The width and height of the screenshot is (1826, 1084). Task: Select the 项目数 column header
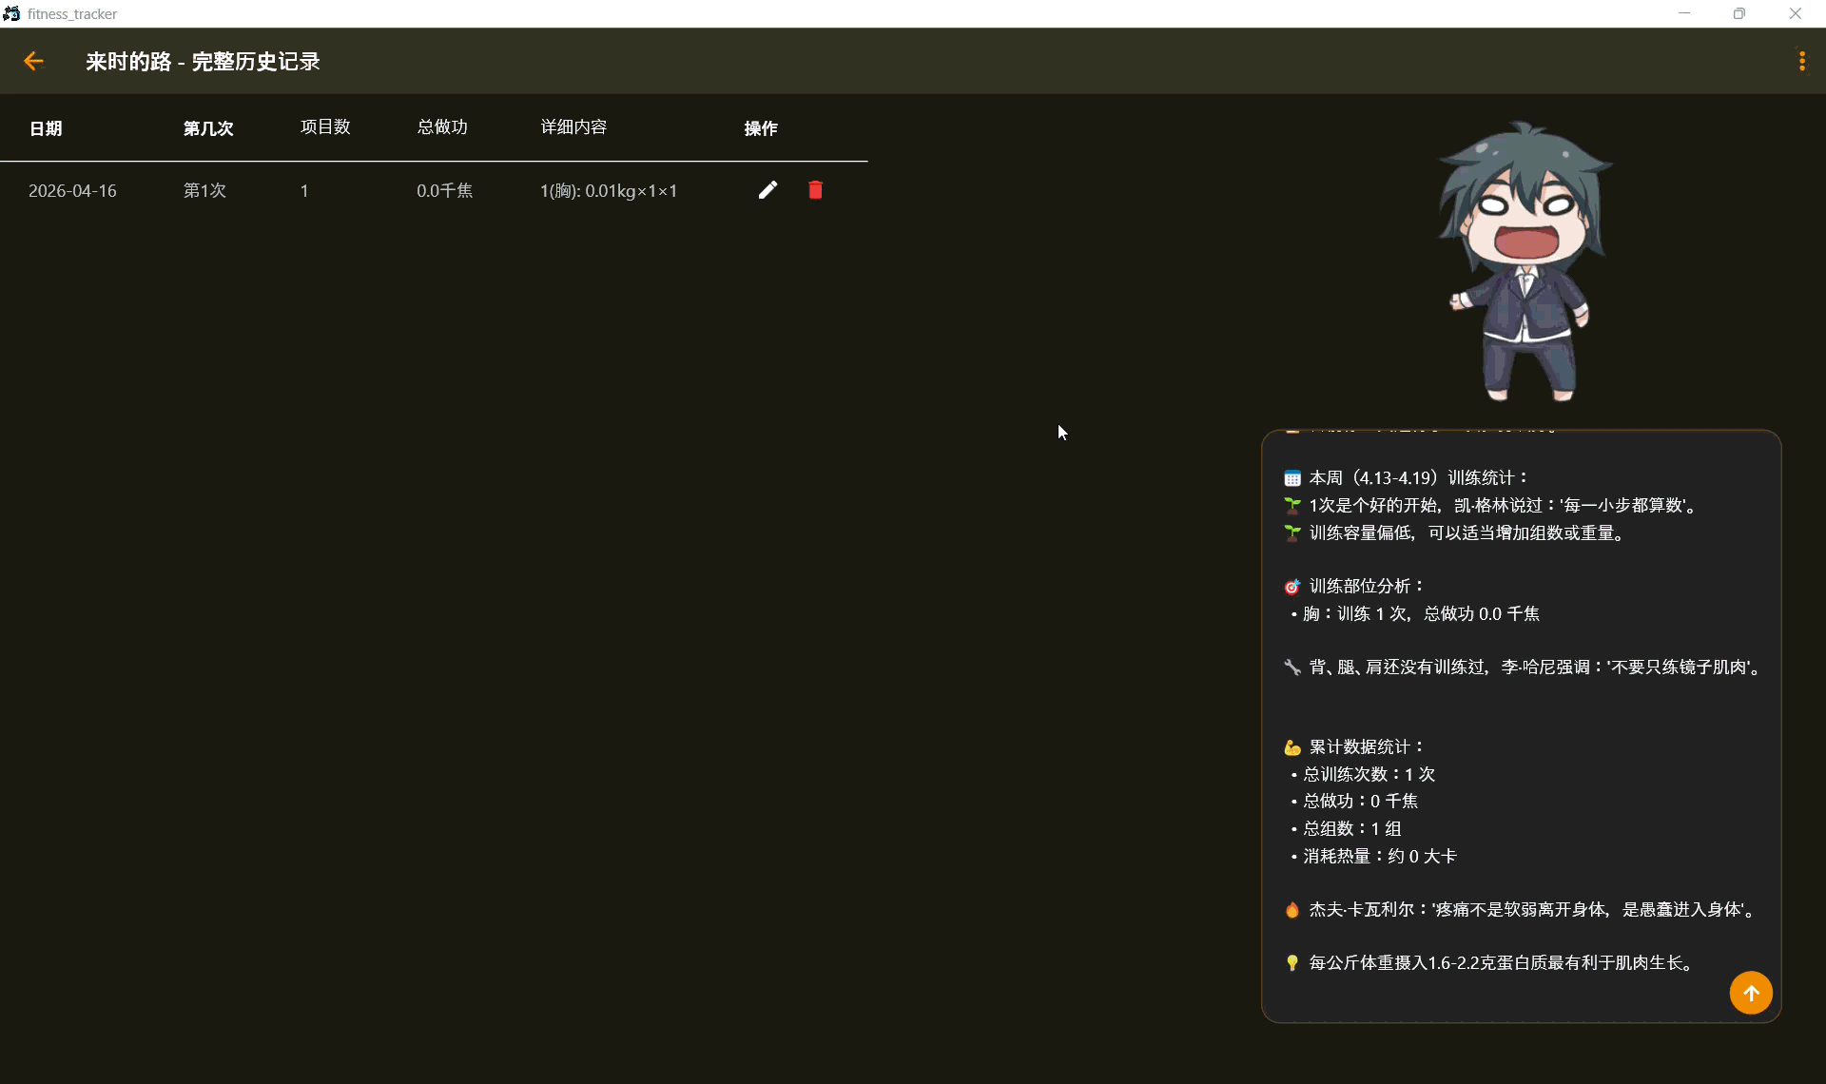point(325,126)
